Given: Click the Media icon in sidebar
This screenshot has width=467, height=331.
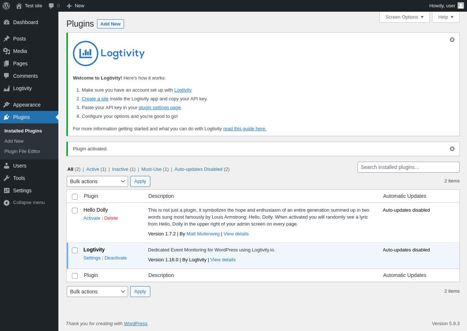Looking at the screenshot, I should point(7,51).
